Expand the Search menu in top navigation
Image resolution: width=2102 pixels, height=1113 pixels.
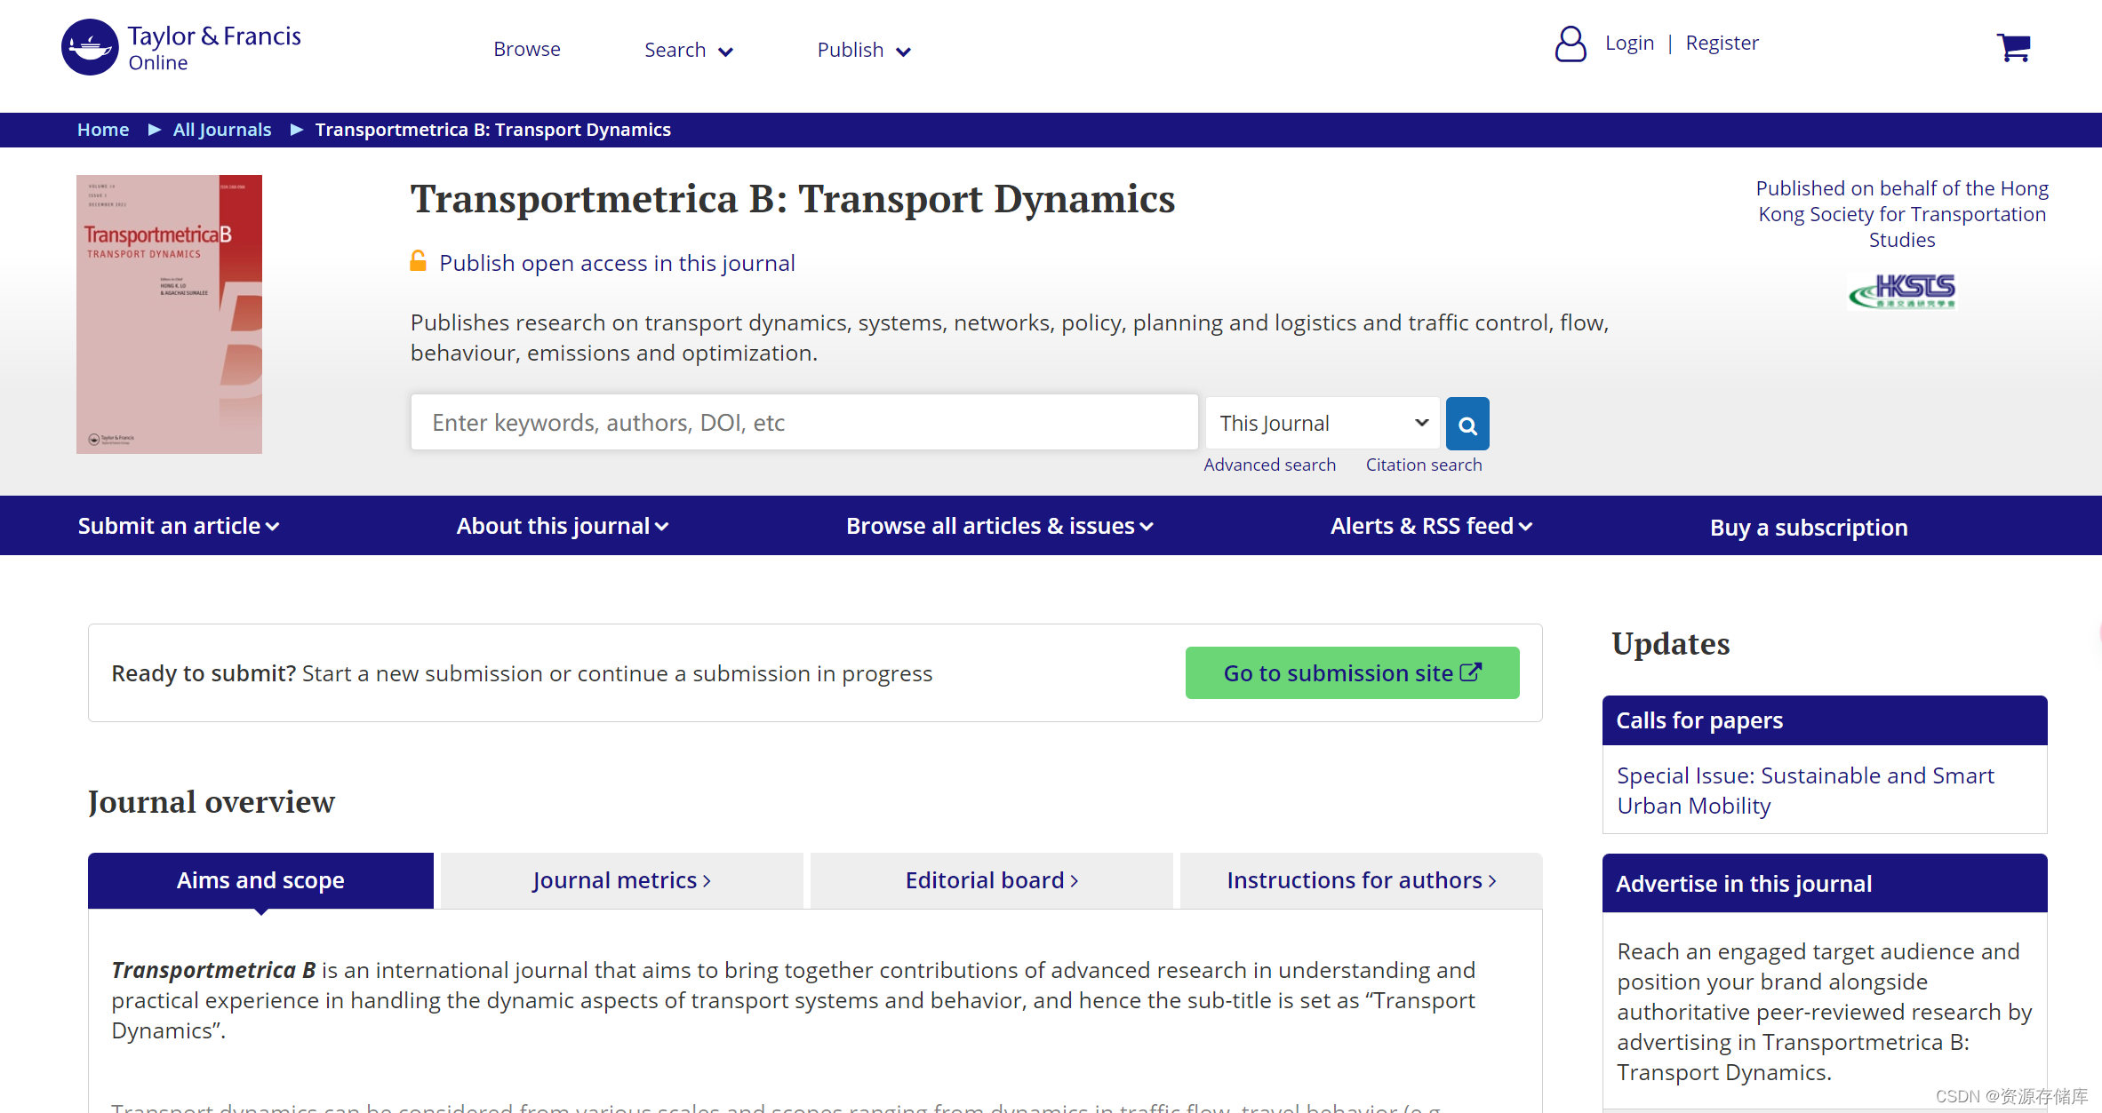[688, 50]
